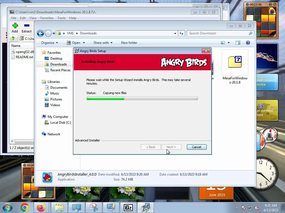
Task: Toggle the preview pane icon
Action: [238, 43]
